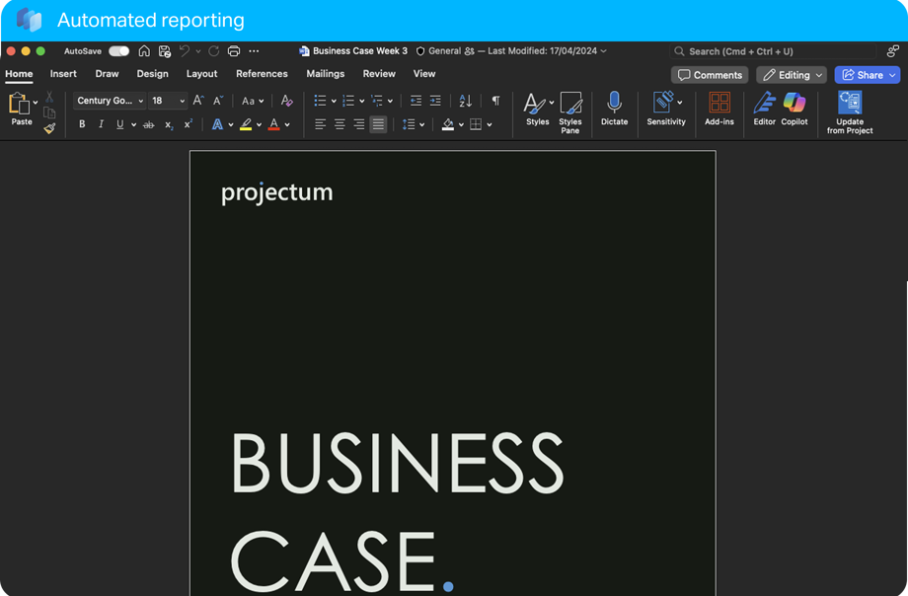Click the Share button
The image size is (908, 596).
tap(867, 75)
